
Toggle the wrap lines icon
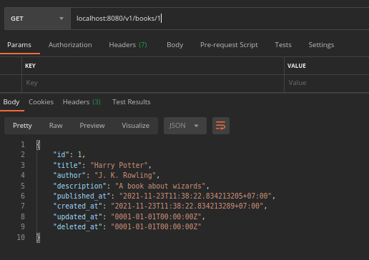221,126
